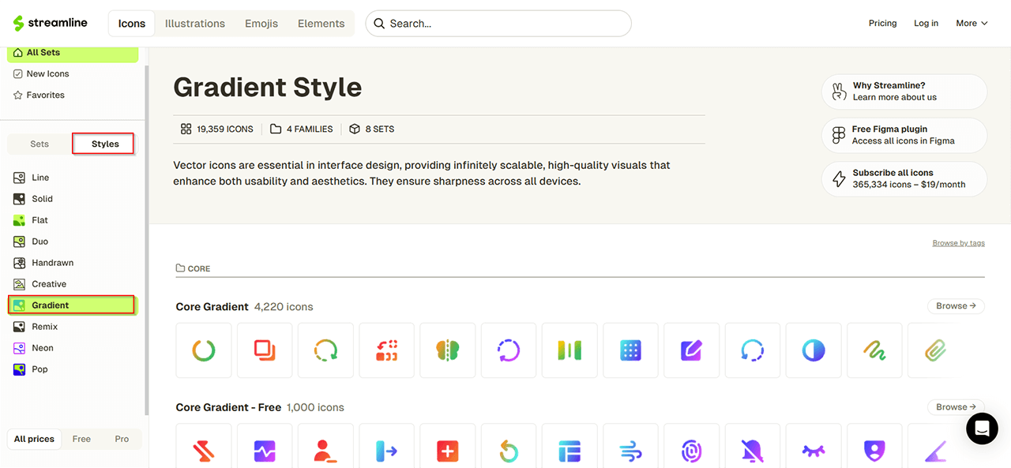Screen dimensions: 1011x468
Task: Open the live chat widget
Action: [982, 429]
